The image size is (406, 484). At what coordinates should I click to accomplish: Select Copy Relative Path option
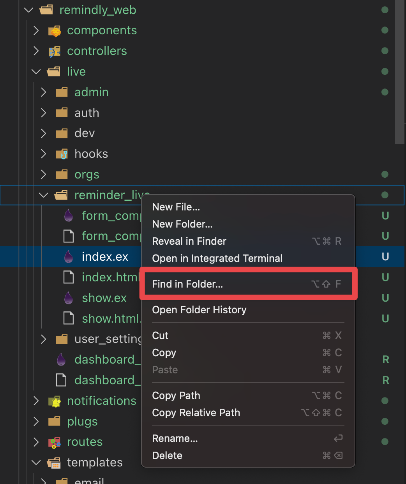196,413
